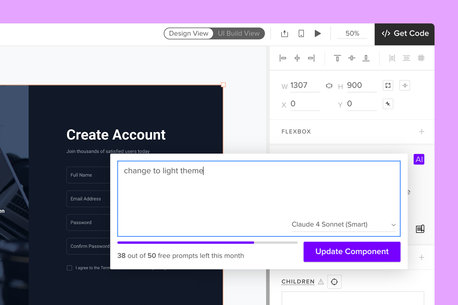
Task: Select the align left icon
Action: (283, 58)
